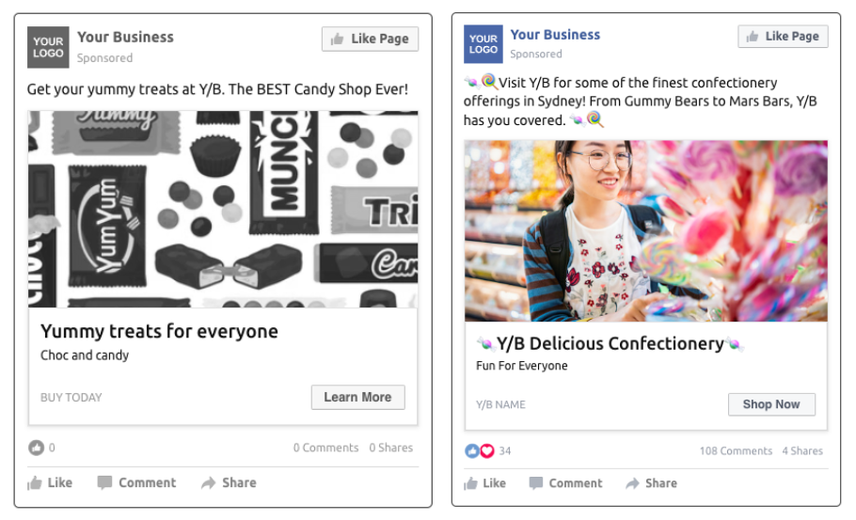
Task: Open the 4 Shares link
Action: coord(802,451)
